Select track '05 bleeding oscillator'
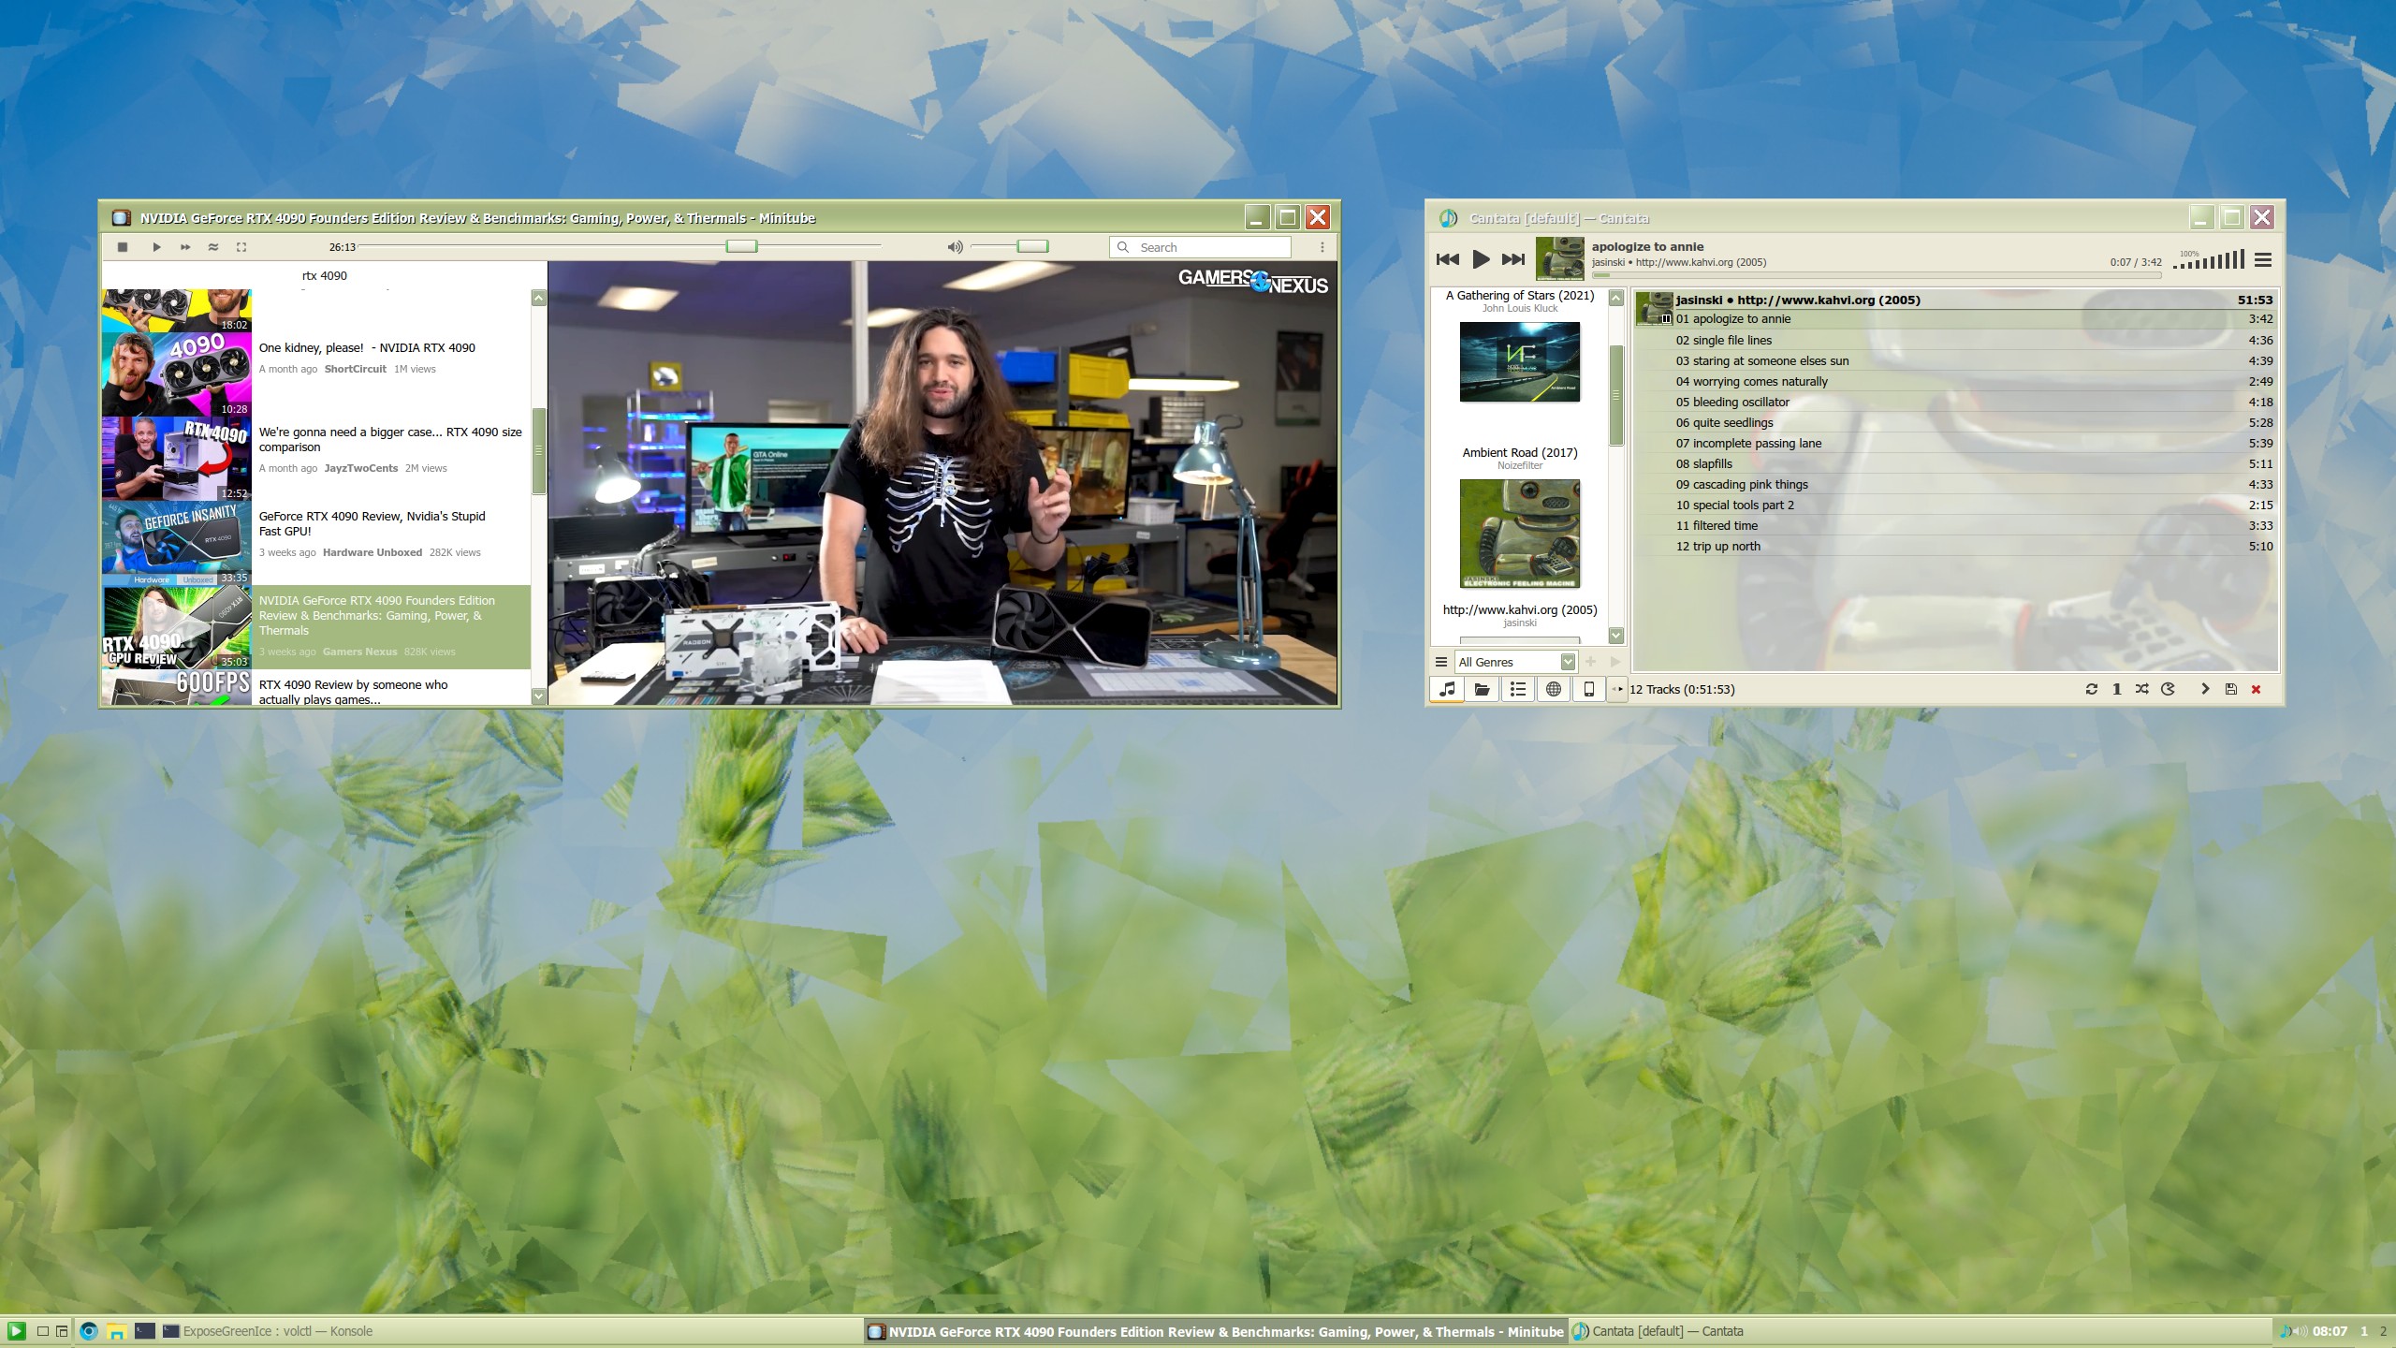This screenshot has width=2396, height=1348. tap(1956, 403)
